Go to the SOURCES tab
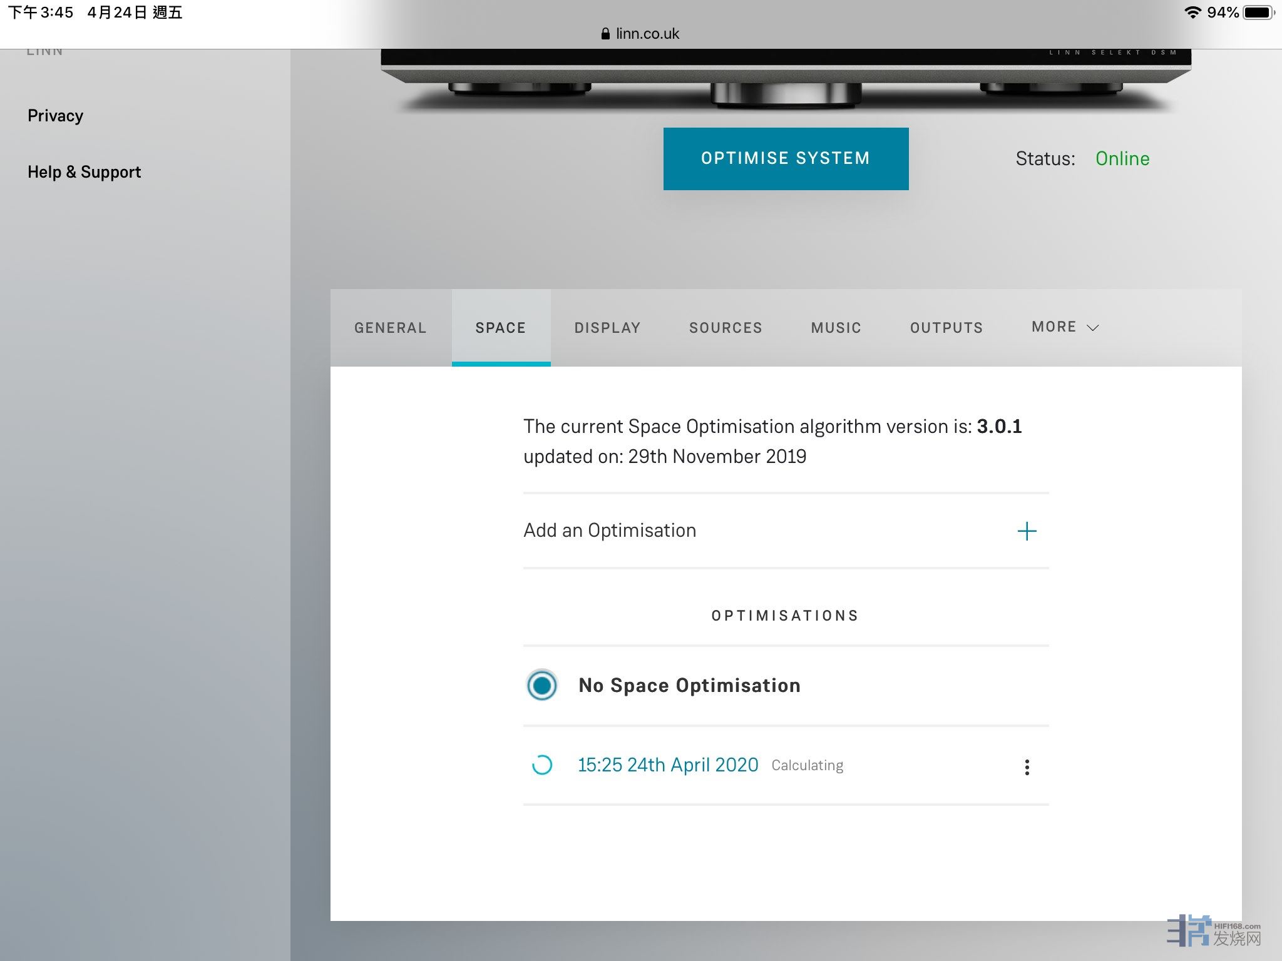This screenshot has height=961, width=1282. pyautogui.click(x=726, y=328)
